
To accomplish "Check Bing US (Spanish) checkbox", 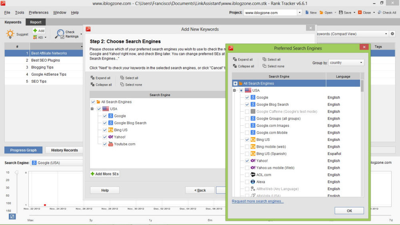I will (247, 153).
